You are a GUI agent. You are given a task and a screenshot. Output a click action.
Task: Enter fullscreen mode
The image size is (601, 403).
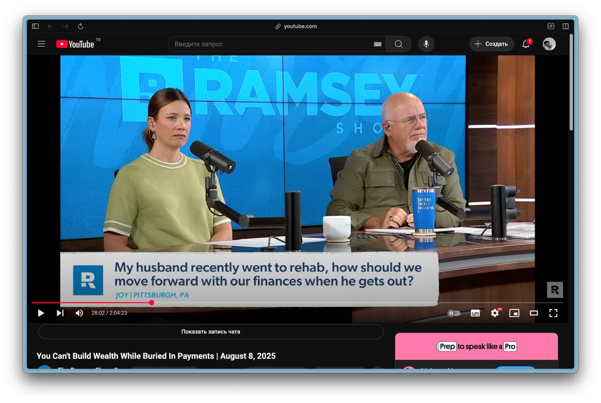point(554,313)
